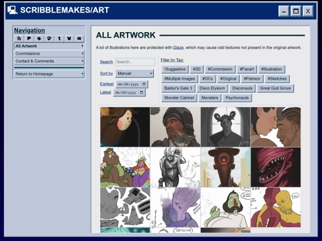The image size is (322, 241).
Task: Open the green-skinned bearded man thumbnail
Action: click(x=225, y=207)
